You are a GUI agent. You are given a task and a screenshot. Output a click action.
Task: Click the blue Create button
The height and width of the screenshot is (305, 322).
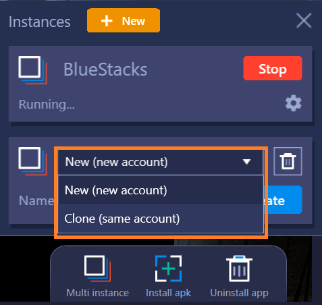[x=283, y=200]
